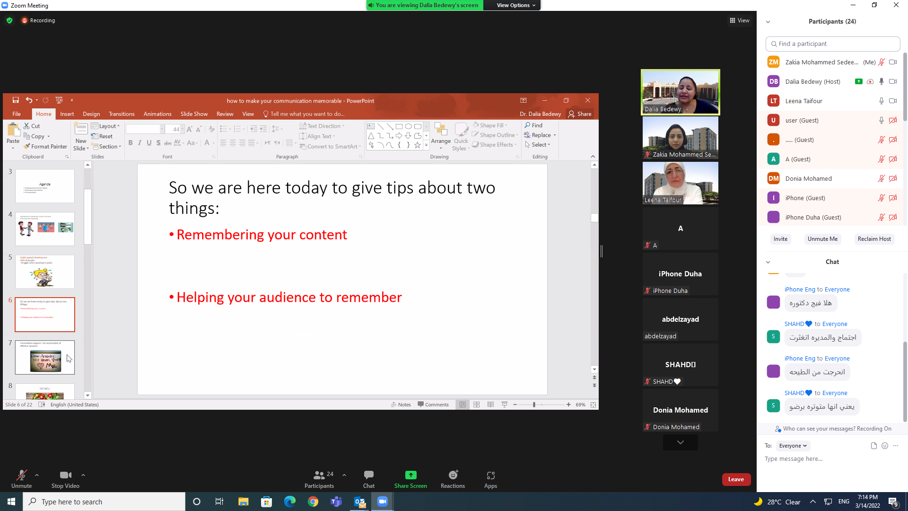Click the file attachment icon in chat
The height and width of the screenshot is (511, 908).
tap(873, 446)
